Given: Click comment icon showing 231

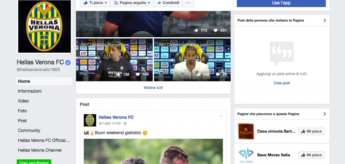Looking at the screenshot, I should pos(216,31).
